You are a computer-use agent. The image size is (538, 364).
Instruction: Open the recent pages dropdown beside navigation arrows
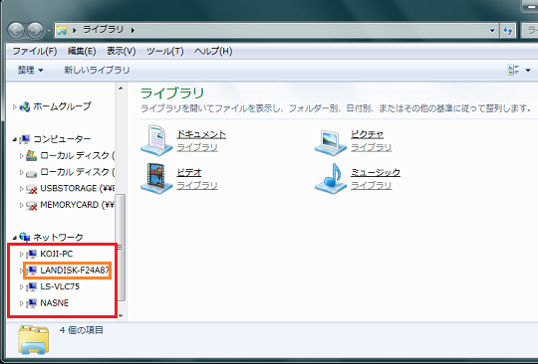pyautogui.click(x=49, y=31)
